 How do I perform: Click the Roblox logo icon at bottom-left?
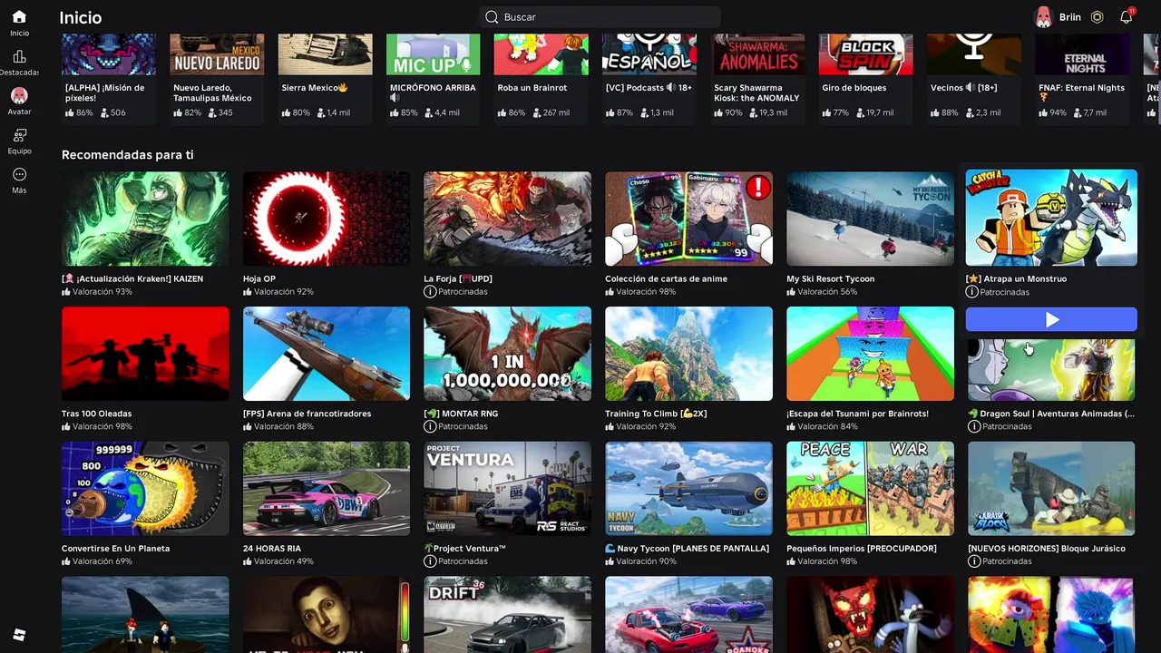pos(19,634)
